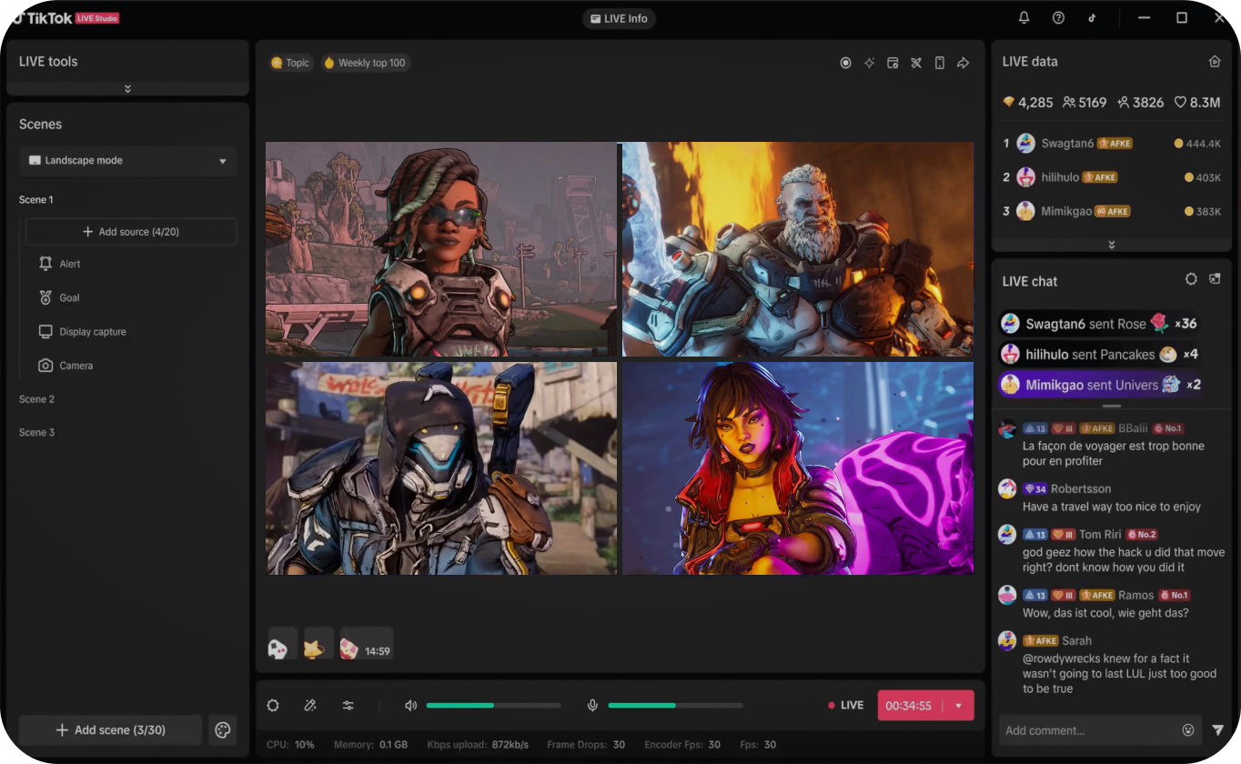
Task: Select Scene 2 in the scenes list
Action: pyautogui.click(x=37, y=399)
